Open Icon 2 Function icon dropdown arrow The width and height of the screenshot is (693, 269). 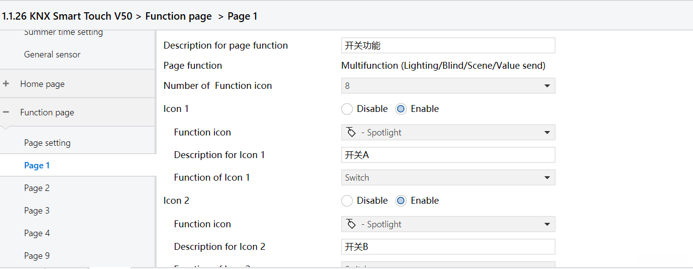pos(547,224)
